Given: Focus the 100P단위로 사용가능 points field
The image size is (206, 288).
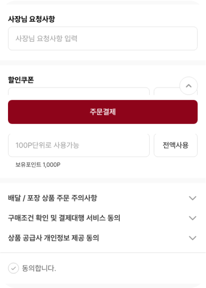Looking at the screenshot, I should pyautogui.click(x=79, y=145).
